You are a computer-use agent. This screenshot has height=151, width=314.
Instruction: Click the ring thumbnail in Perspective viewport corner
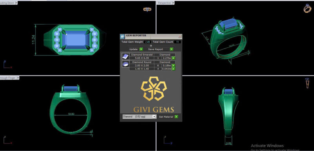tap(307, 8)
